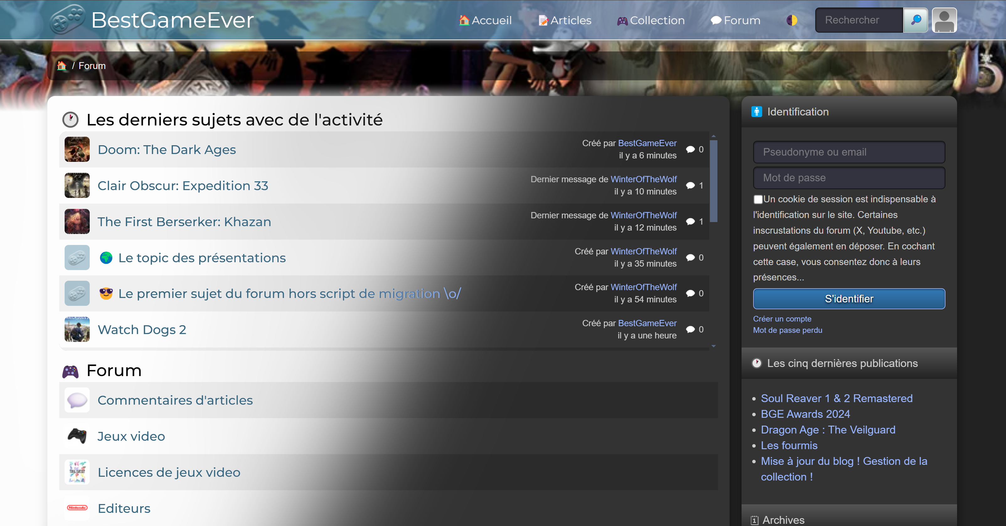Image resolution: width=1006 pixels, height=526 pixels.
Task: Click the Nintendo logo icon for Editeurs
Action: point(77,507)
